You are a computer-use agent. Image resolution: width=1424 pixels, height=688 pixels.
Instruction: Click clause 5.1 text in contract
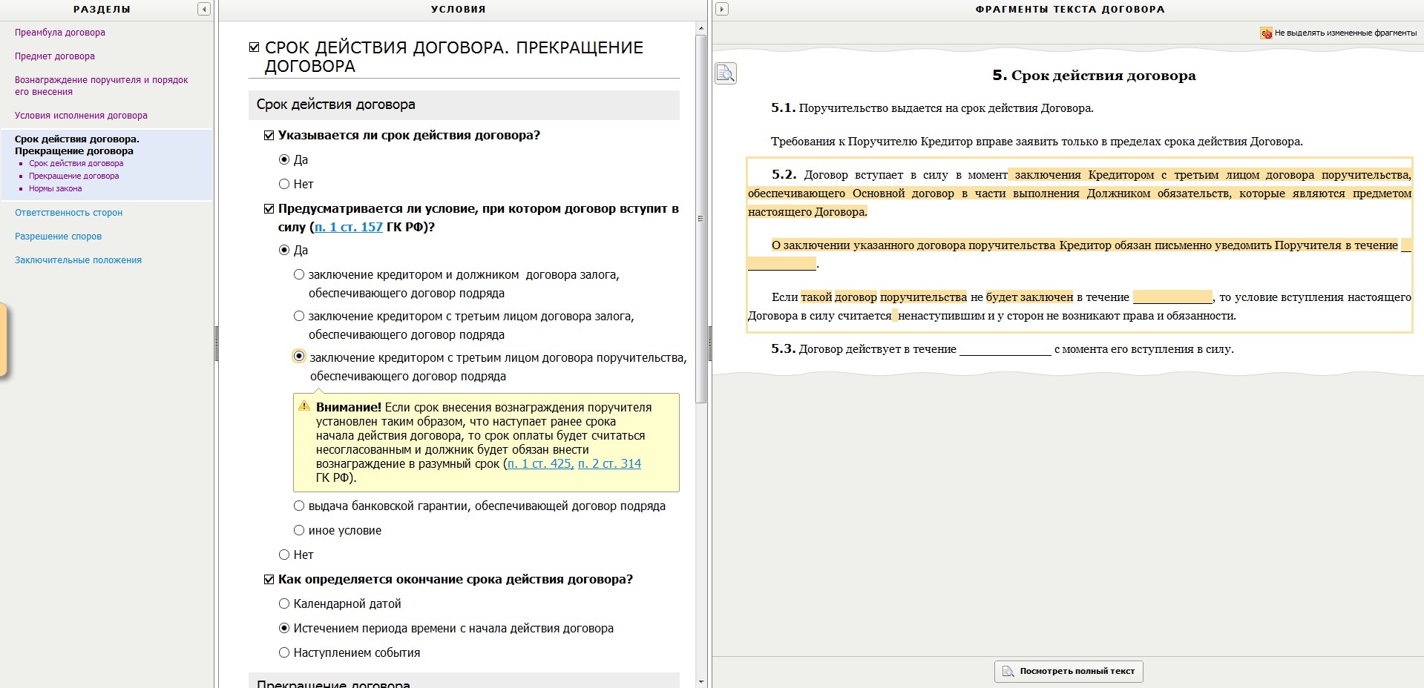[932, 108]
